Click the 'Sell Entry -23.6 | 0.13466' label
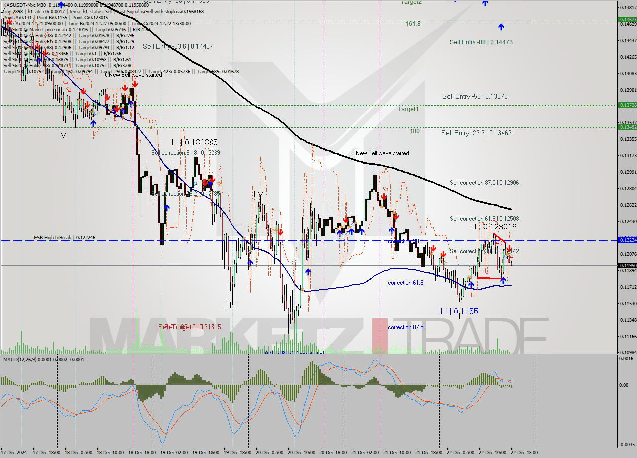The image size is (637, 458). 476,133
